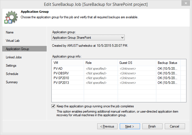Open the Linked Jobs step

14,57
